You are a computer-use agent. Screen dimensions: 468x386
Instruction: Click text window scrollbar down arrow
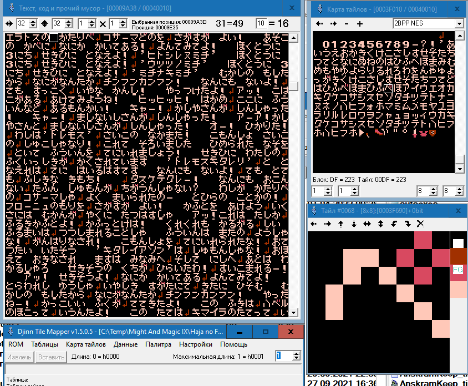click(294, 313)
